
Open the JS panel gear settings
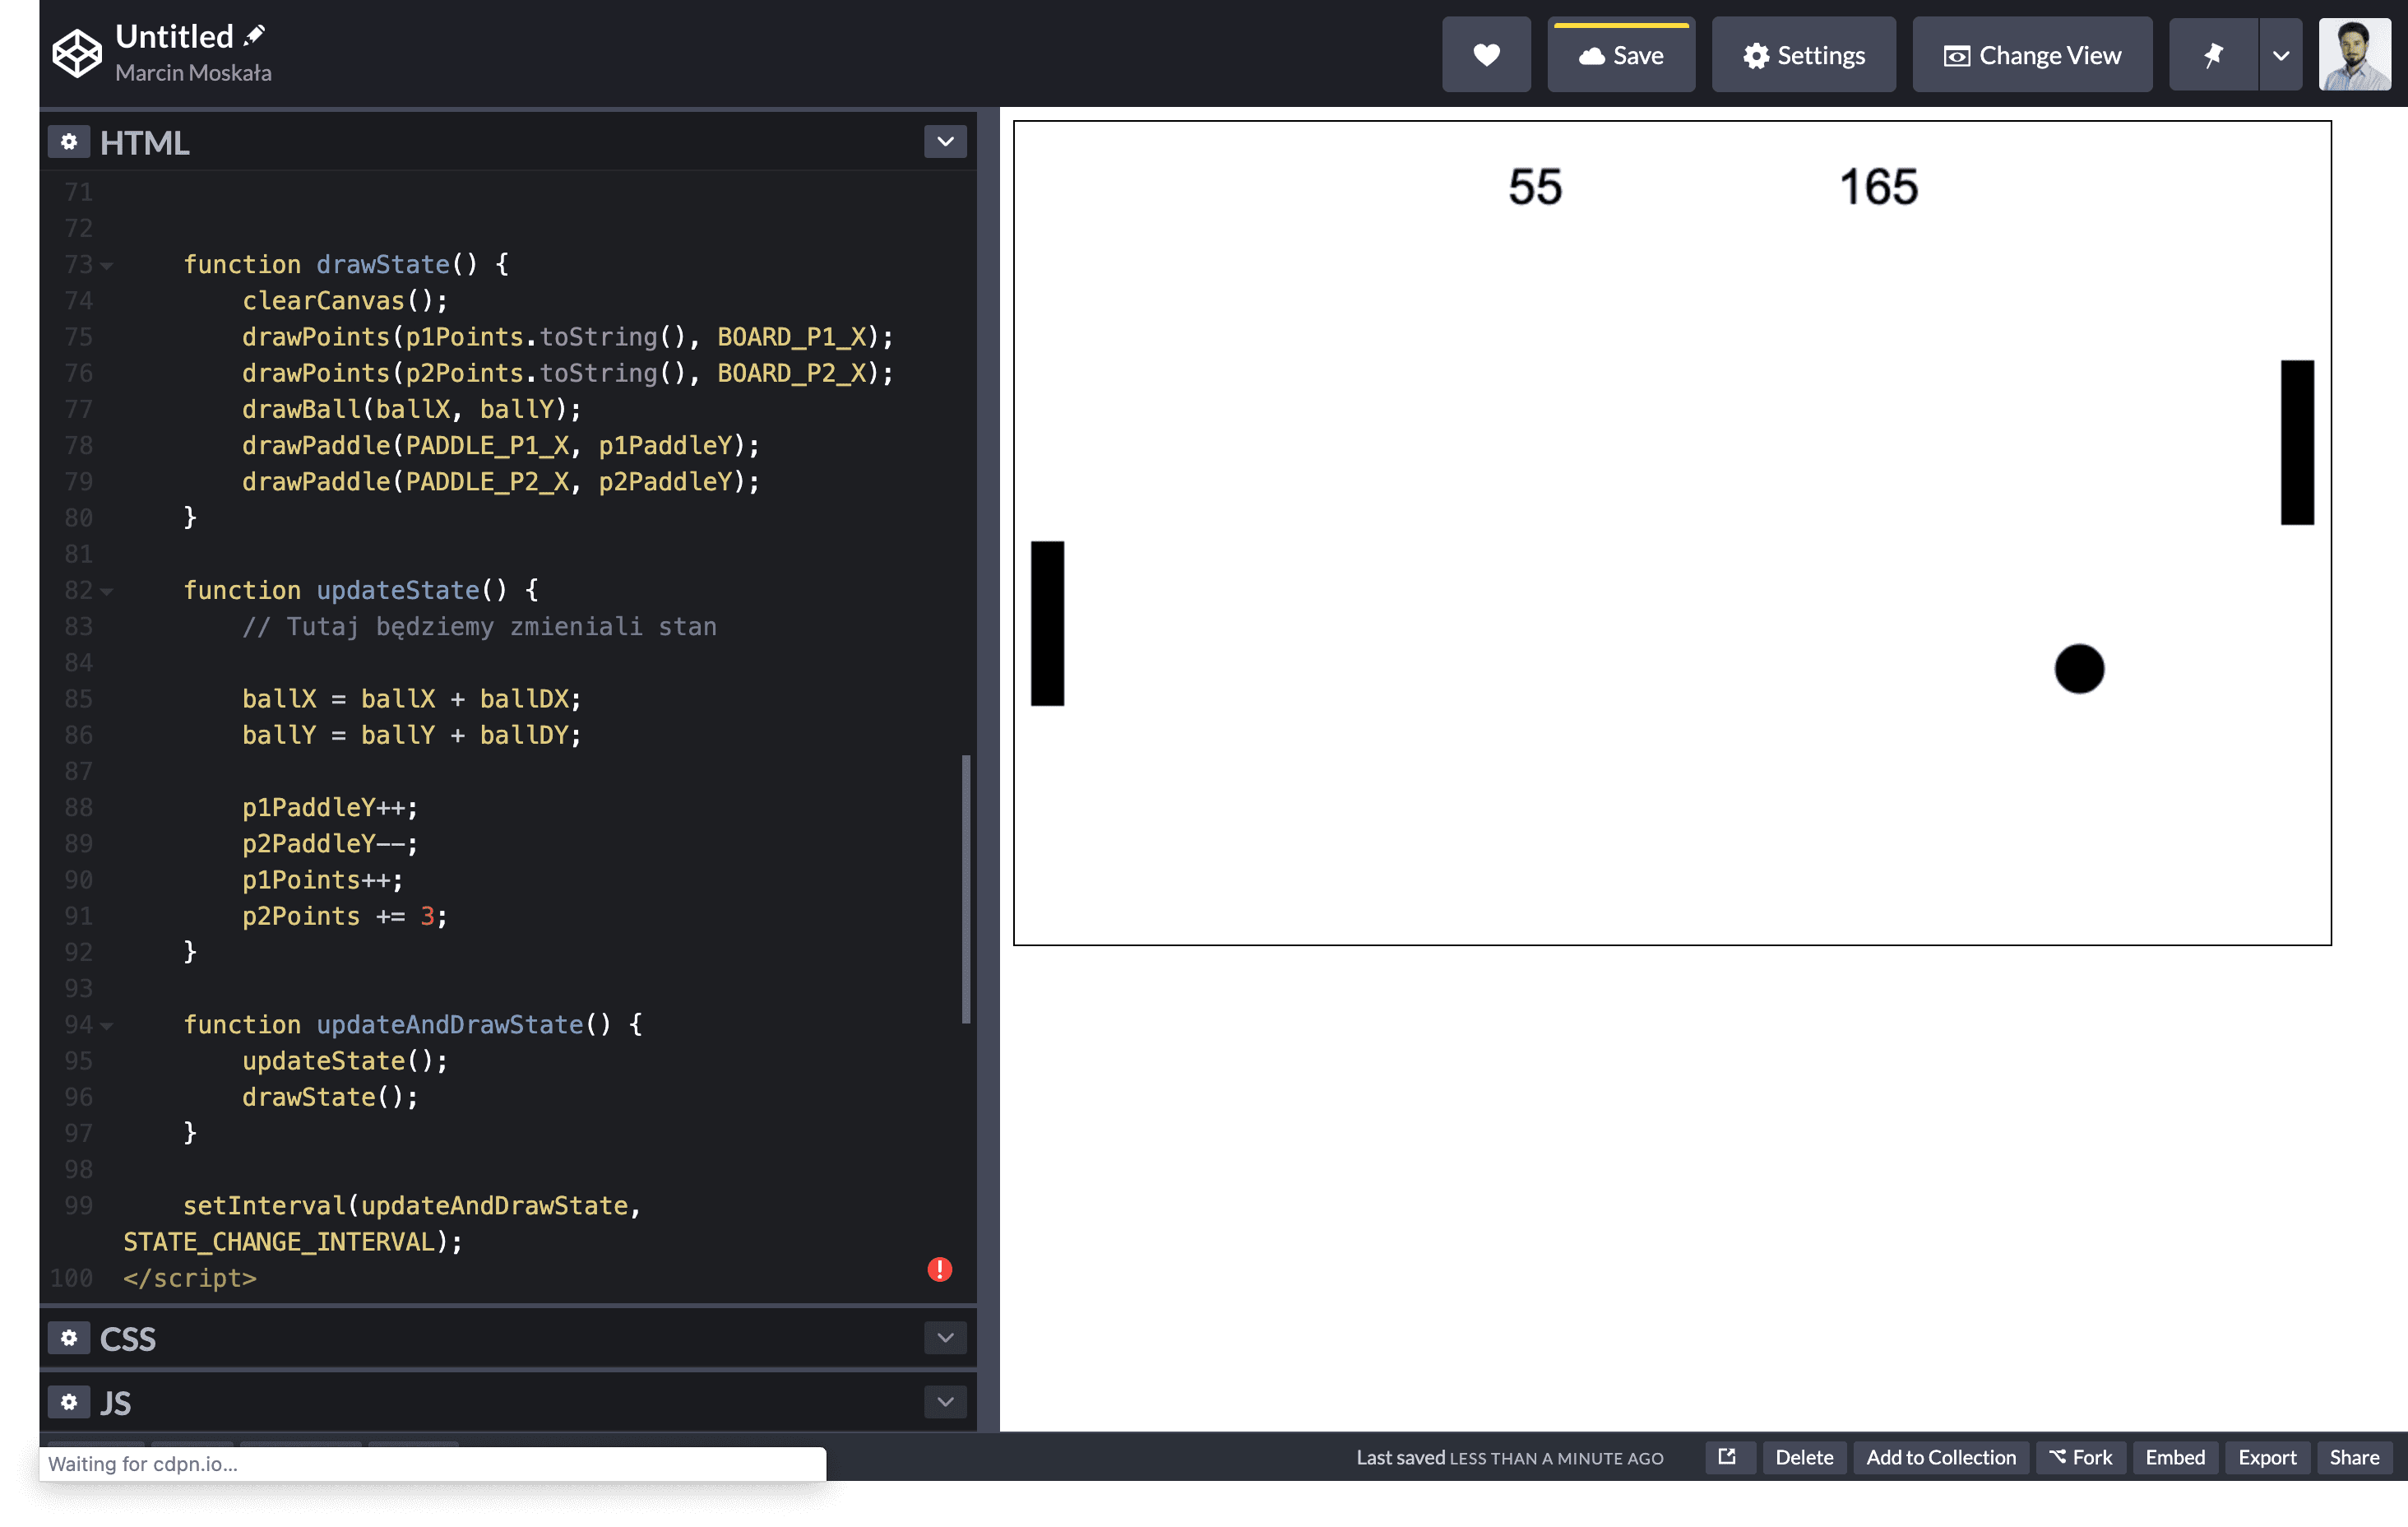[68, 1402]
